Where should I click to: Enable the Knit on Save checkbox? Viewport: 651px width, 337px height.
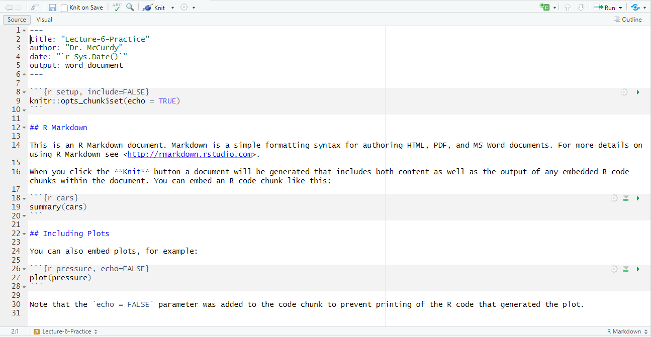coord(65,8)
